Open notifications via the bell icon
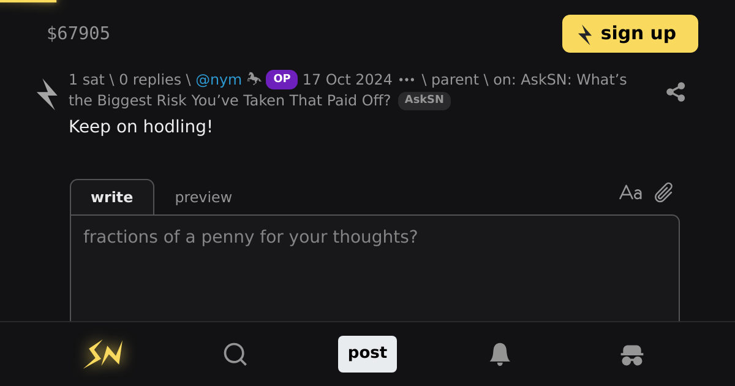The image size is (735, 386). pos(500,354)
